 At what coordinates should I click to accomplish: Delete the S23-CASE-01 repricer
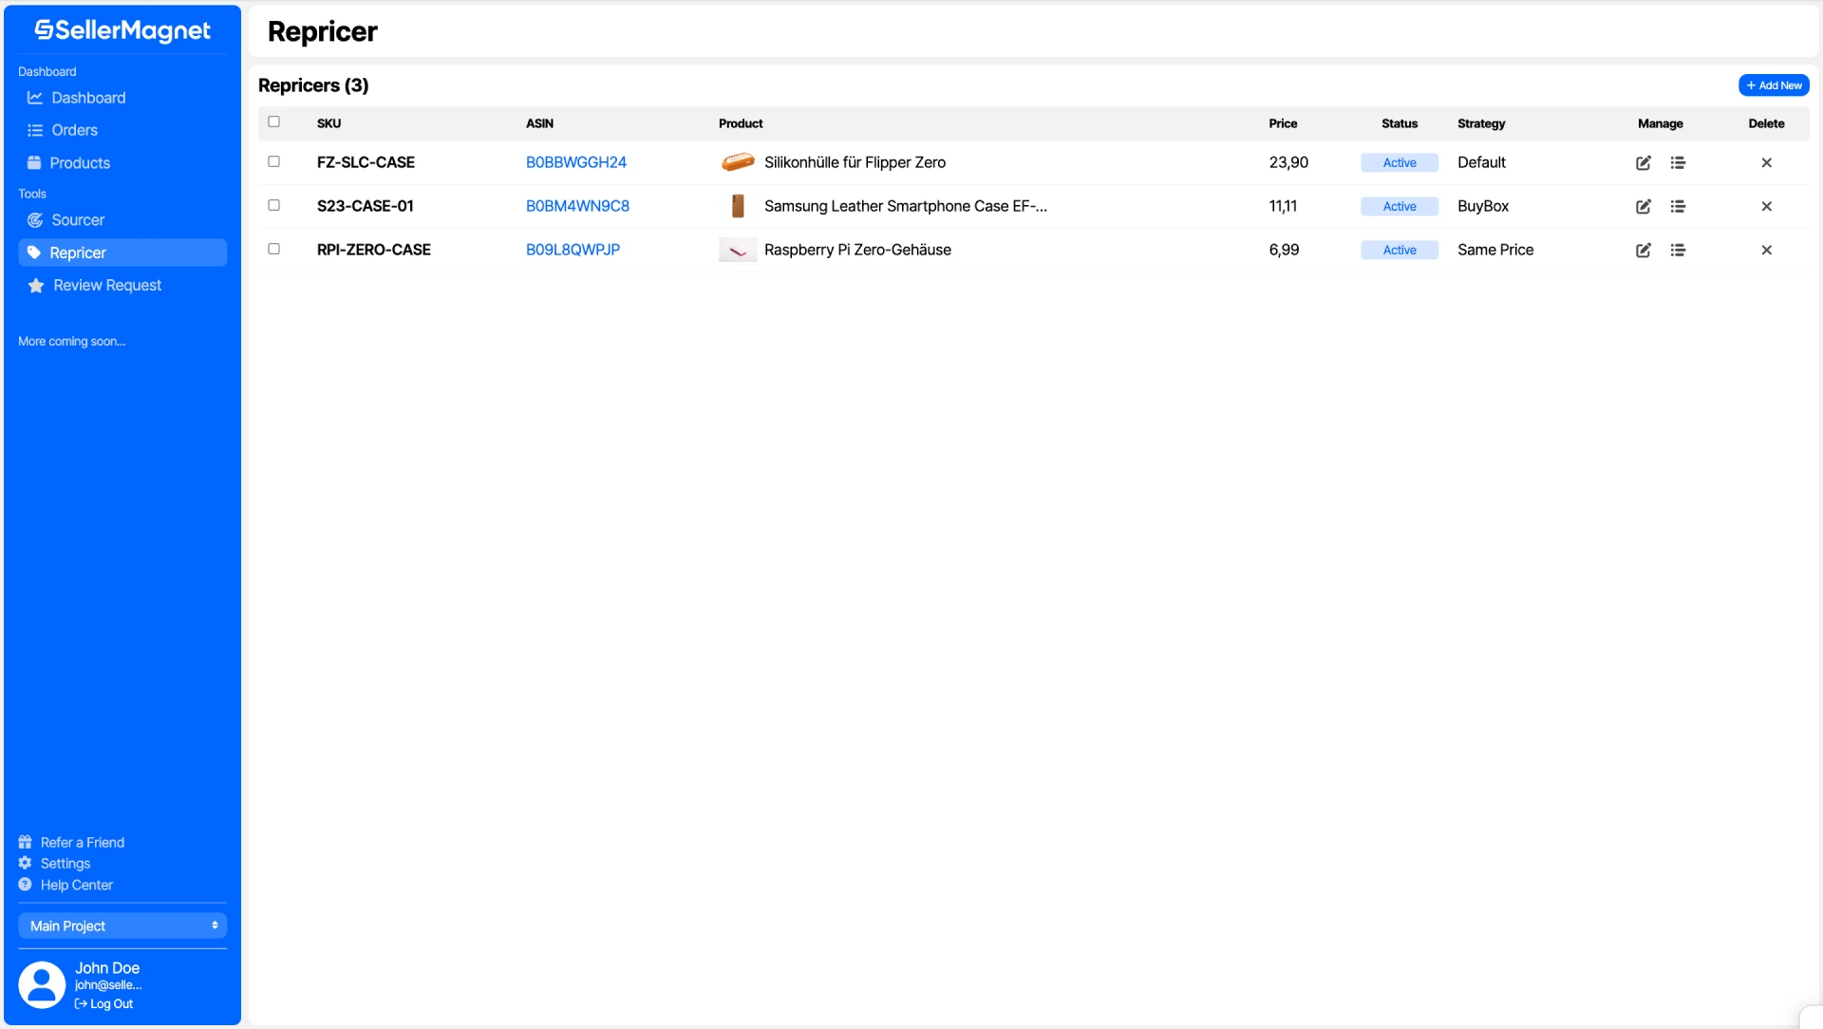(x=1766, y=207)
